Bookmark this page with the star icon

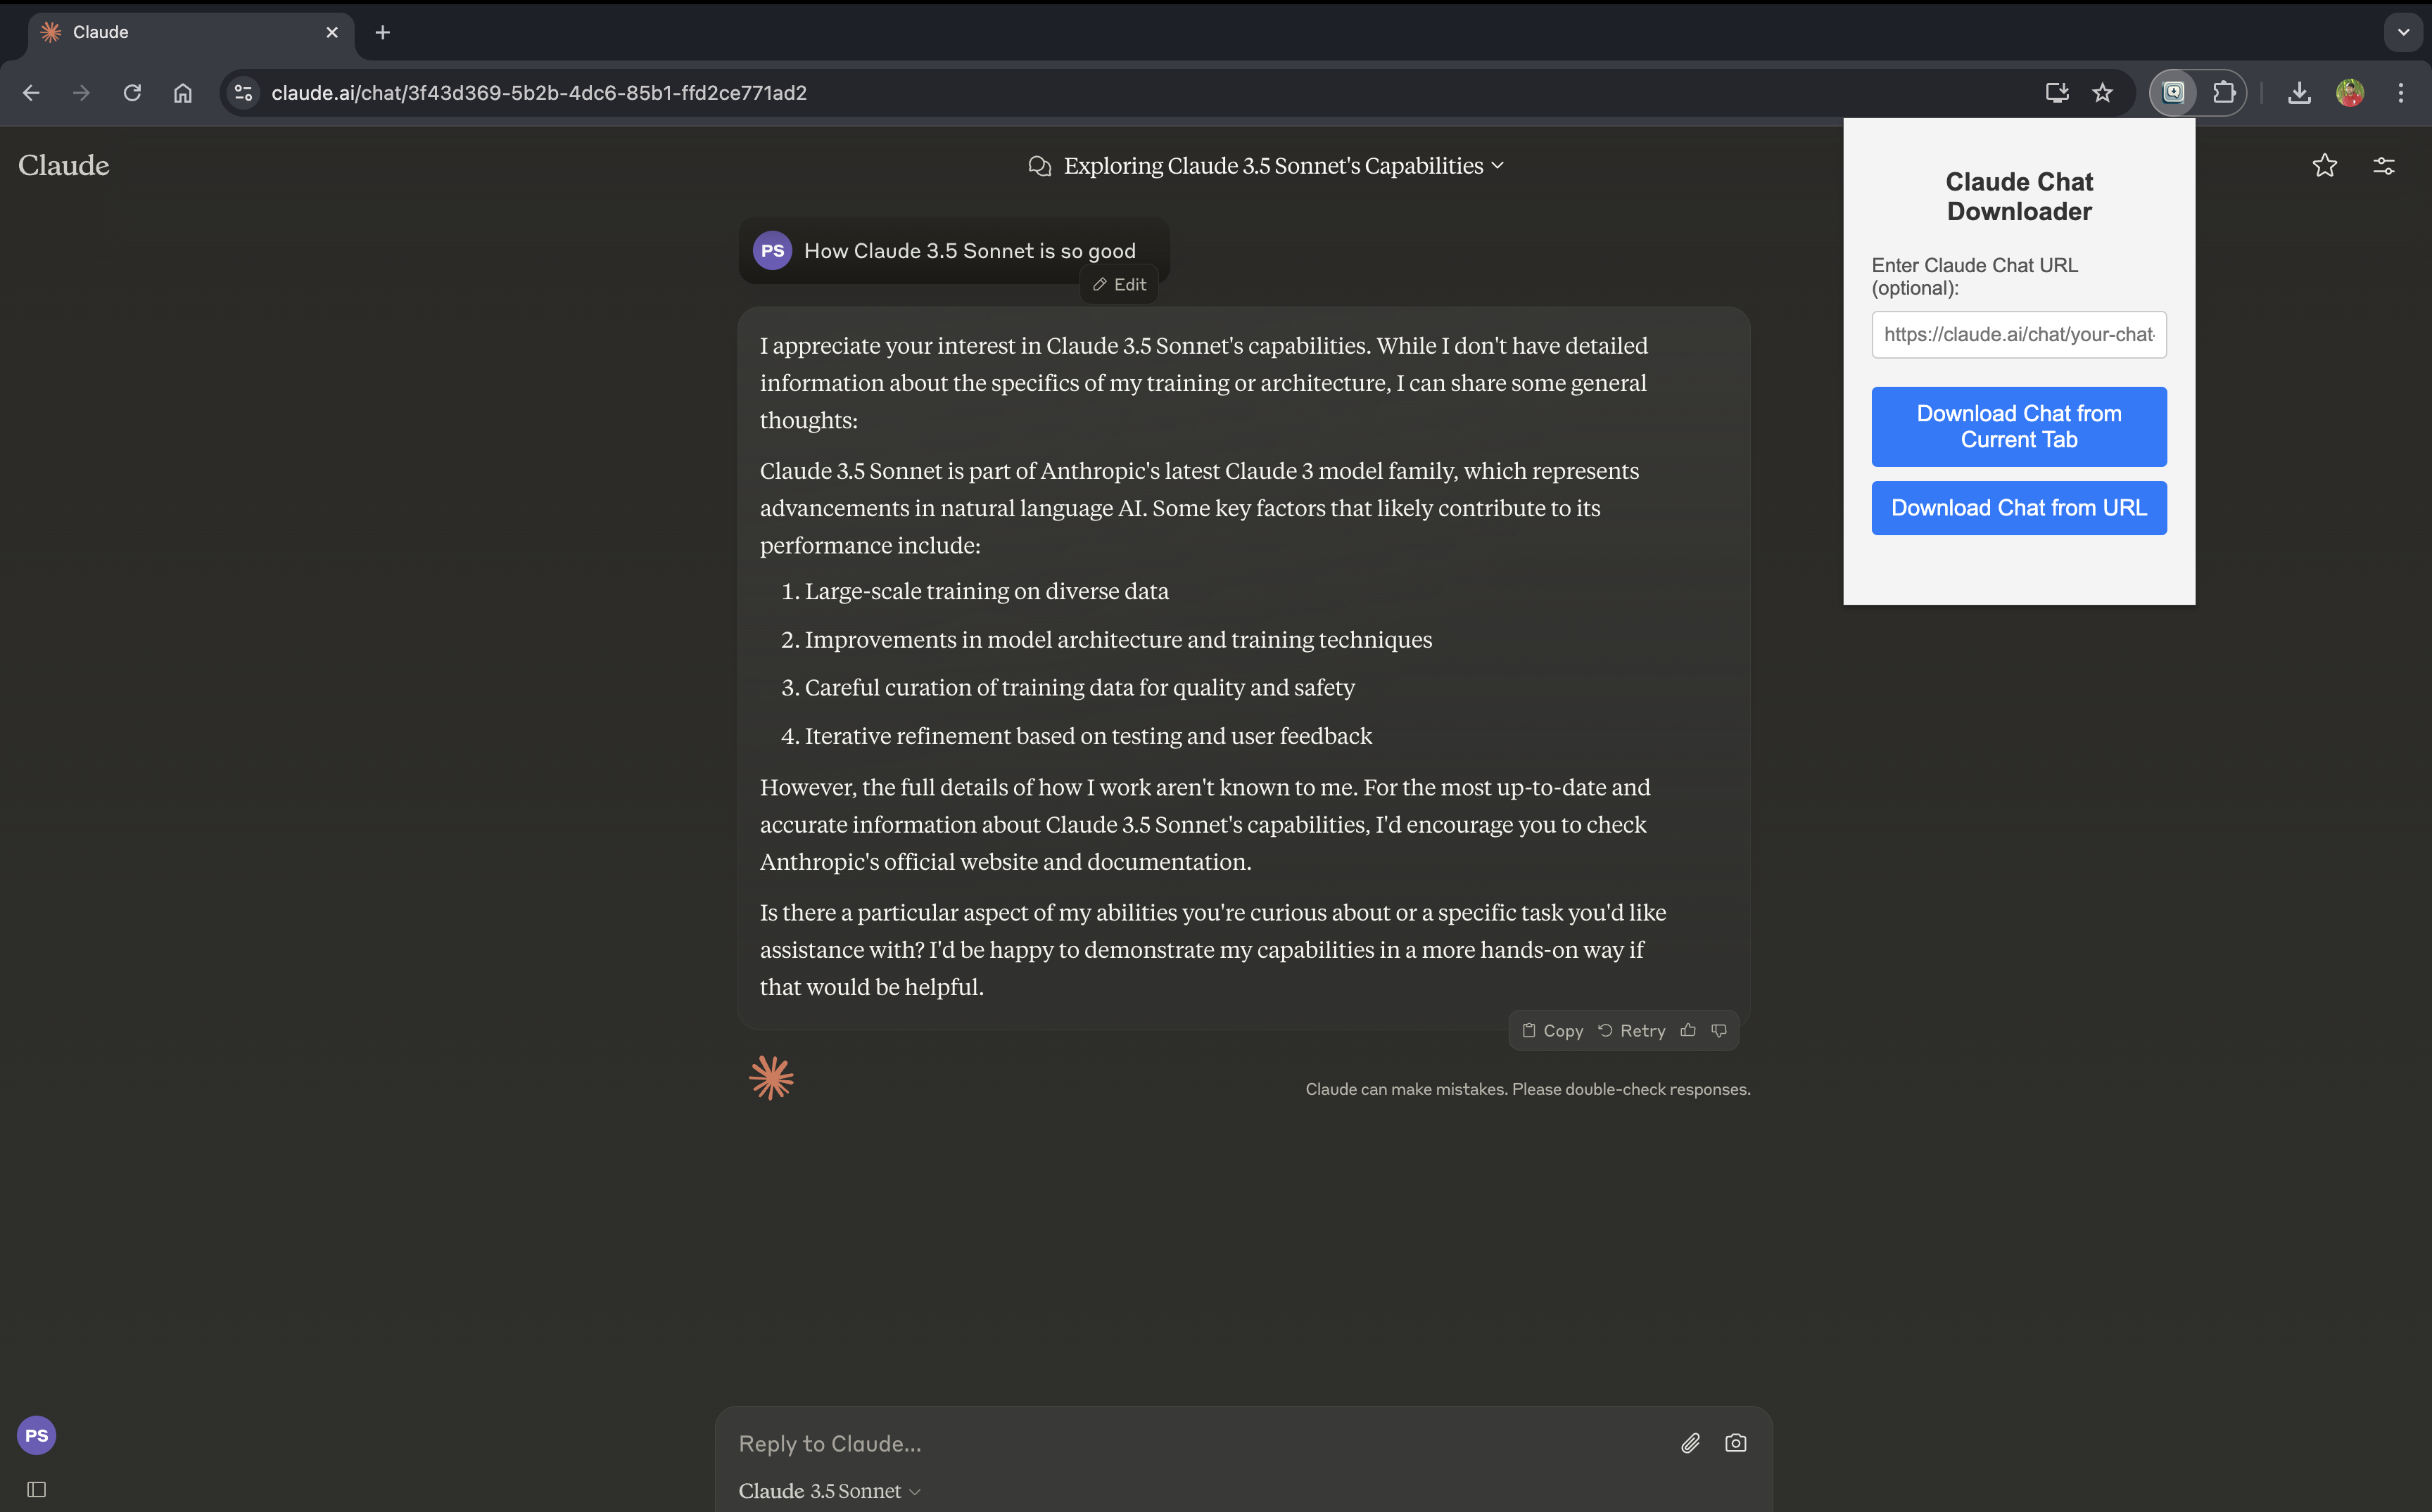tap(2103, 93)
